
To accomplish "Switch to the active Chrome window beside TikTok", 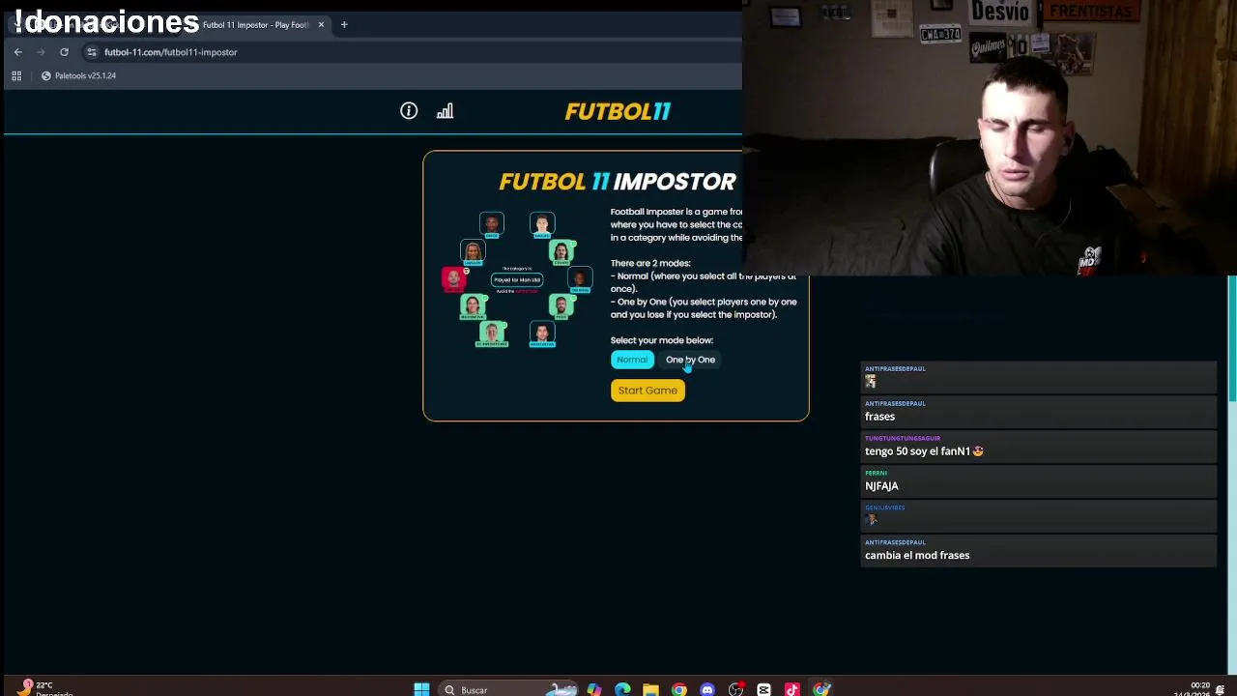I will click(821, 689).
